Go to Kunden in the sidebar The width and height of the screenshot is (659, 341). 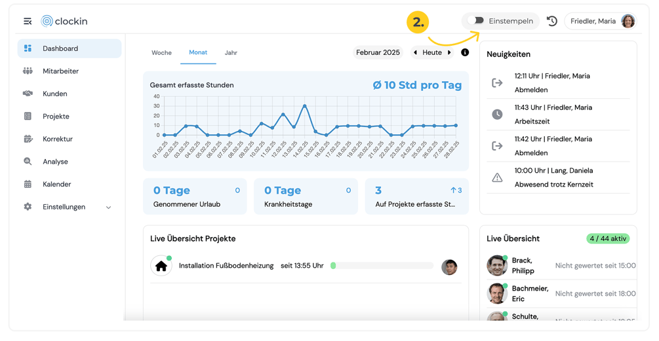pyautogui.click(x=54, y=94)
